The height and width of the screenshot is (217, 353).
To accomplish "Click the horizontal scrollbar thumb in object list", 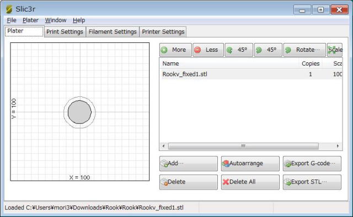I will pyautogui.click(x=243, y=146).
